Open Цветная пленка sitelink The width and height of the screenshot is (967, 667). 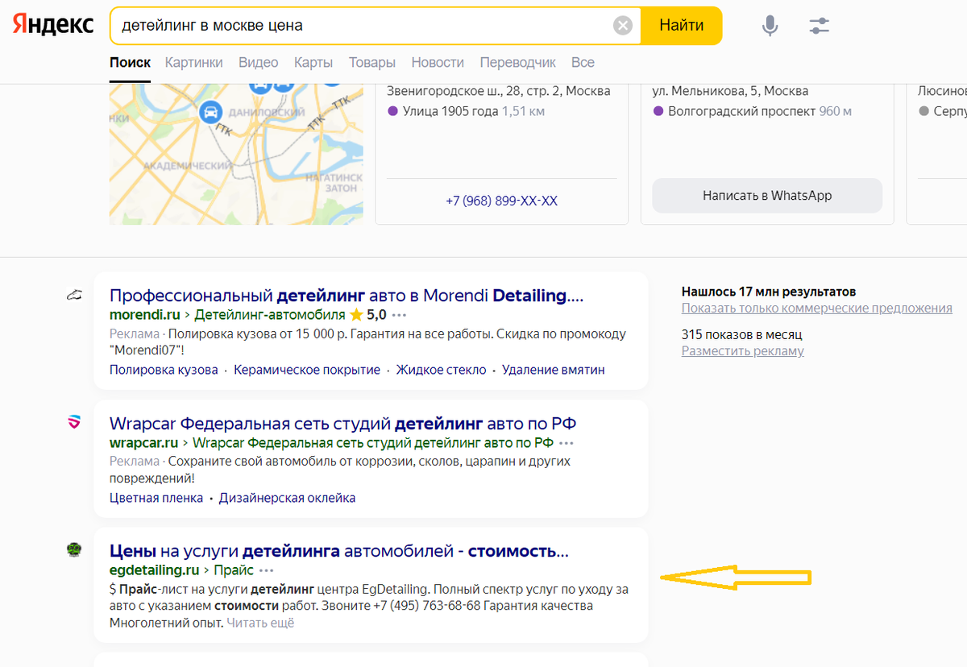pos(156,498)
